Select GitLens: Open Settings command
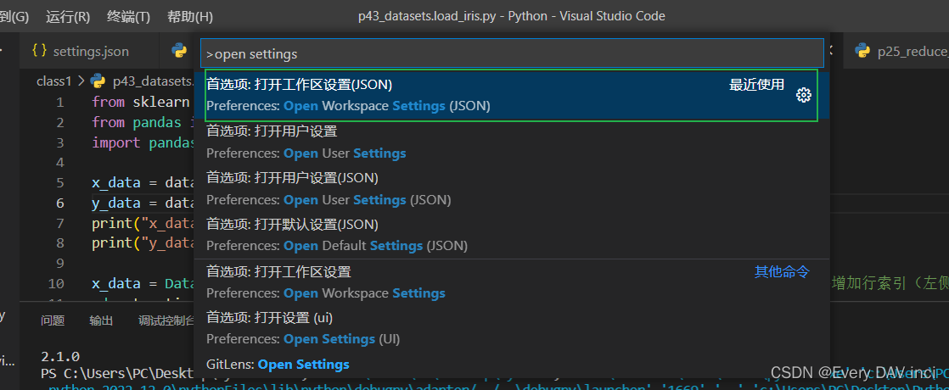Viewport: 949px width, 390px height. (512, 365)
